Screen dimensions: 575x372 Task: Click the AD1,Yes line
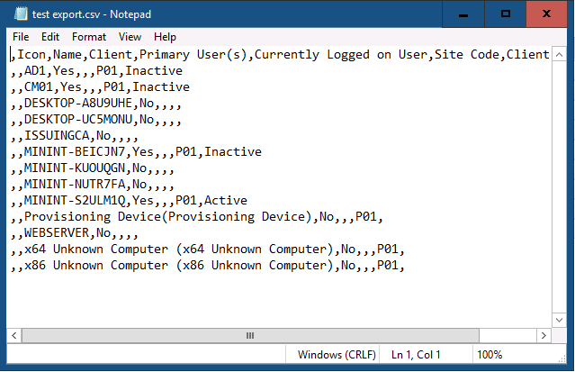pos(96,70)
